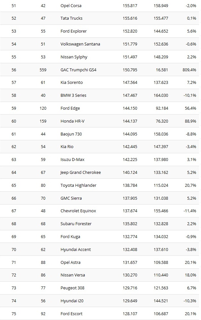This screenshot has height=320, width=201.
Task: Select the Peugeot 308 model name
Action: 72,288
